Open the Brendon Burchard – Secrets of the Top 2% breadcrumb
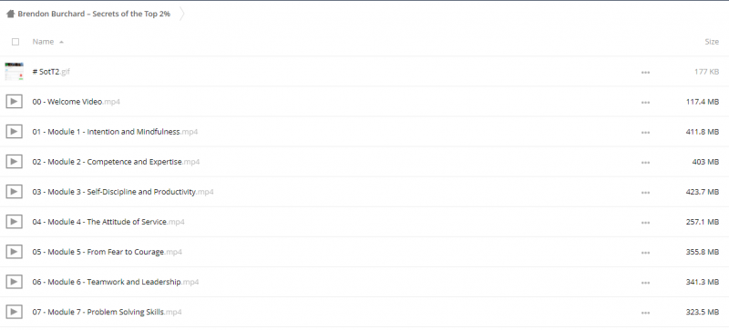The height and width of the screenshot is (330, 729). pos(94,14)
